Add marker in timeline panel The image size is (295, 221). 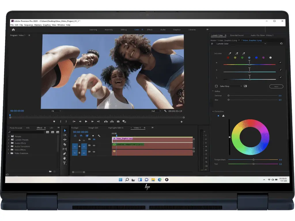point(93,136)
